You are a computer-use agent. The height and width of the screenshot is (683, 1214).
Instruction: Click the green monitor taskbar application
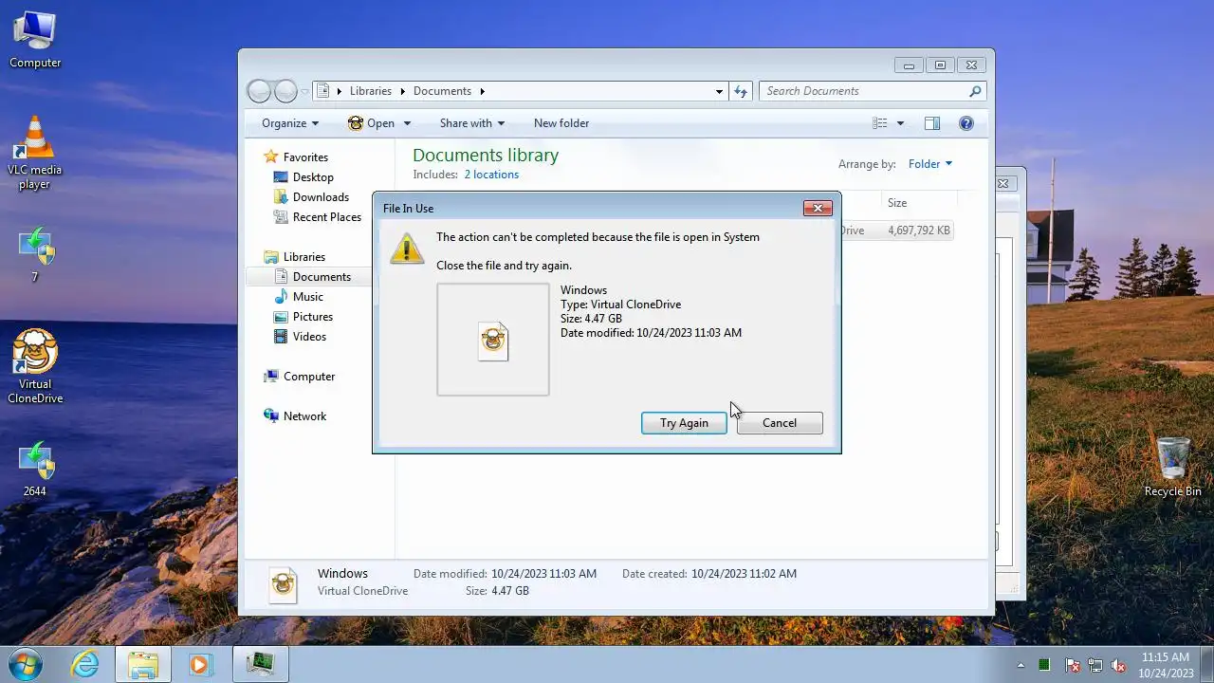(259, 664)
